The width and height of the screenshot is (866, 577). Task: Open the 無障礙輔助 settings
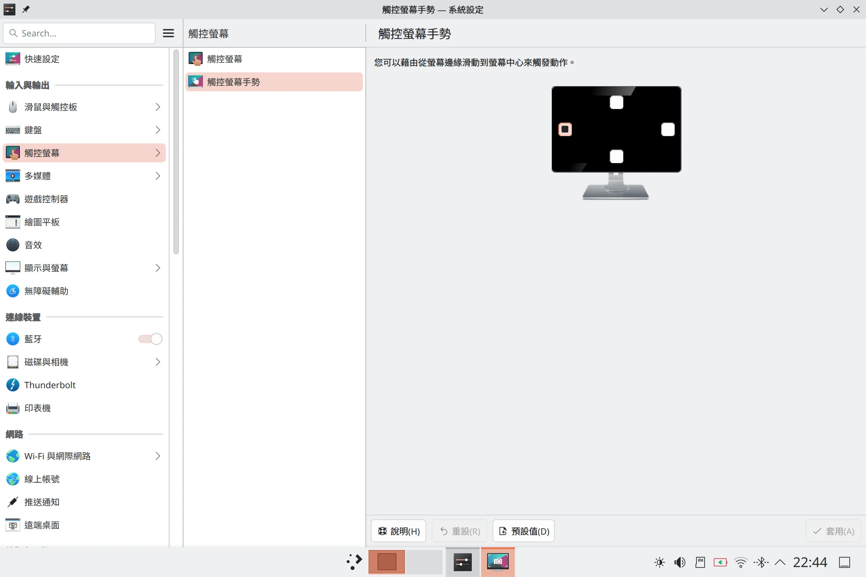click(46, 291)
